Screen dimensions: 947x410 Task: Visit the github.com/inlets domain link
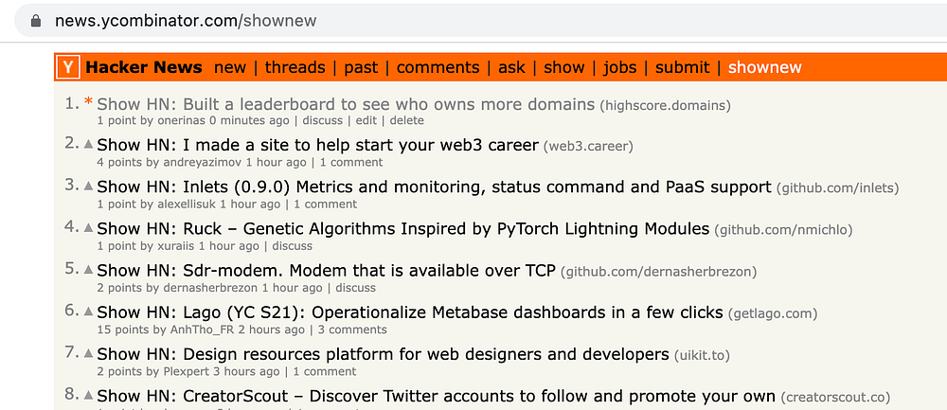[838, 188]
